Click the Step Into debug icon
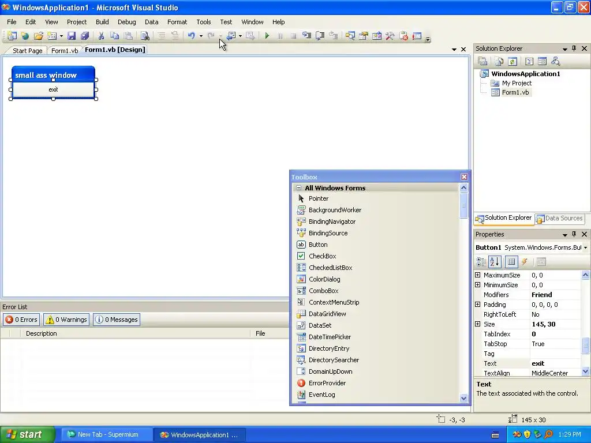 click(x=307, y=36)
